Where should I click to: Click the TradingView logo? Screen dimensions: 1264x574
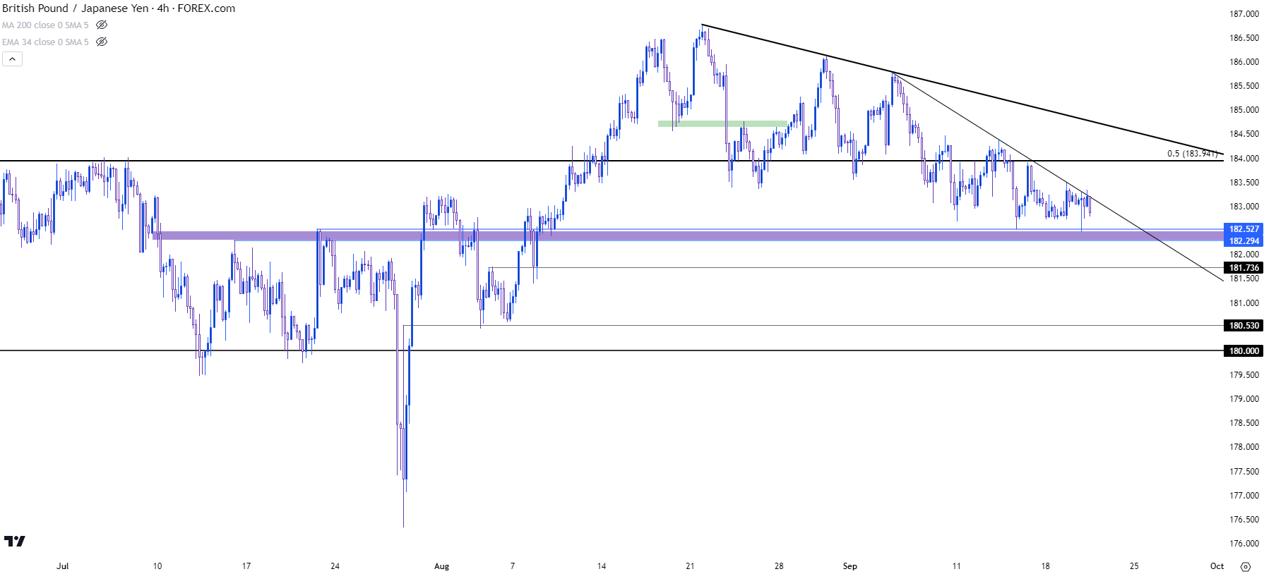tap(14, 541)
